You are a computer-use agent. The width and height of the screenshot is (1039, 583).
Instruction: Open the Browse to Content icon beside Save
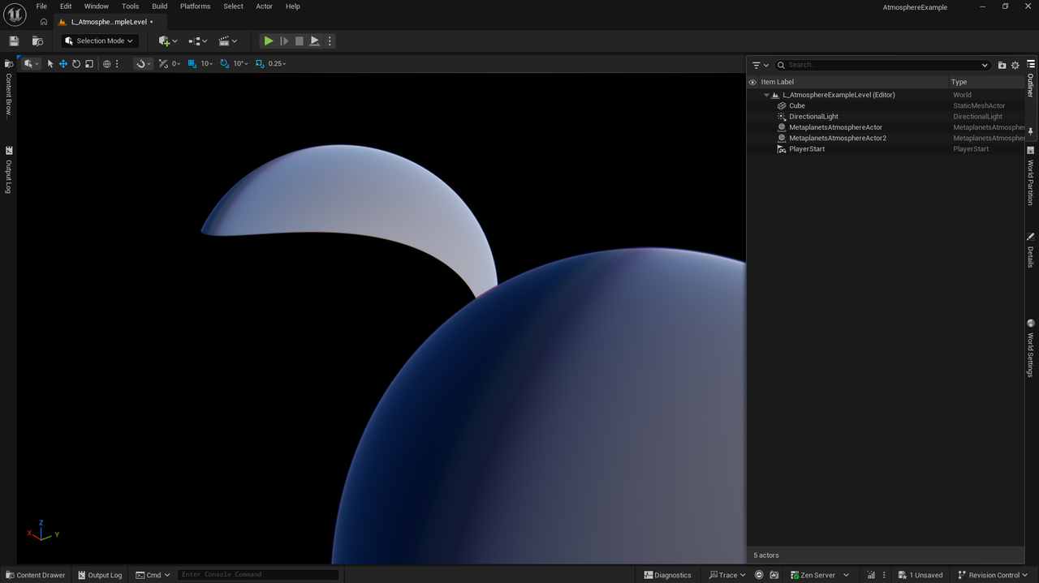click(x=37, y=41)
